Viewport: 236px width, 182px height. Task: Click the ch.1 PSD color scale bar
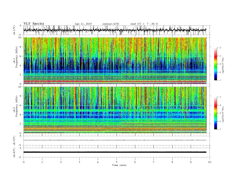(x=216, y=64)
